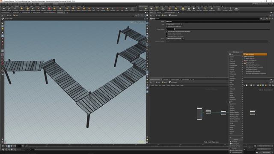Select the Stereo Camera shelf tool
Viewport: 274px width, 154px height.
[x=219, y=9]
